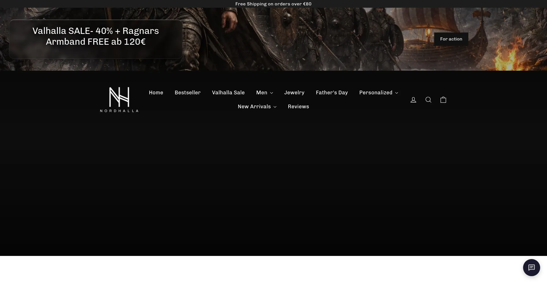The height and width of the screenshot is (283, 547).
Task: Expand the Personalized dropdown menu
Action: tap(379, 93)
